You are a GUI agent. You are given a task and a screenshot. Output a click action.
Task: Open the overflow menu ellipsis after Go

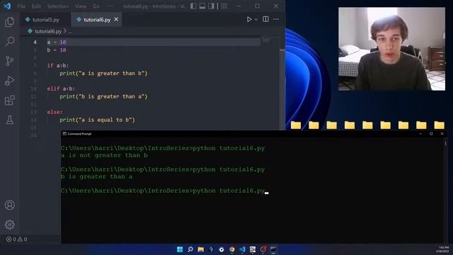pyautogui.click(x=110, y=6)
